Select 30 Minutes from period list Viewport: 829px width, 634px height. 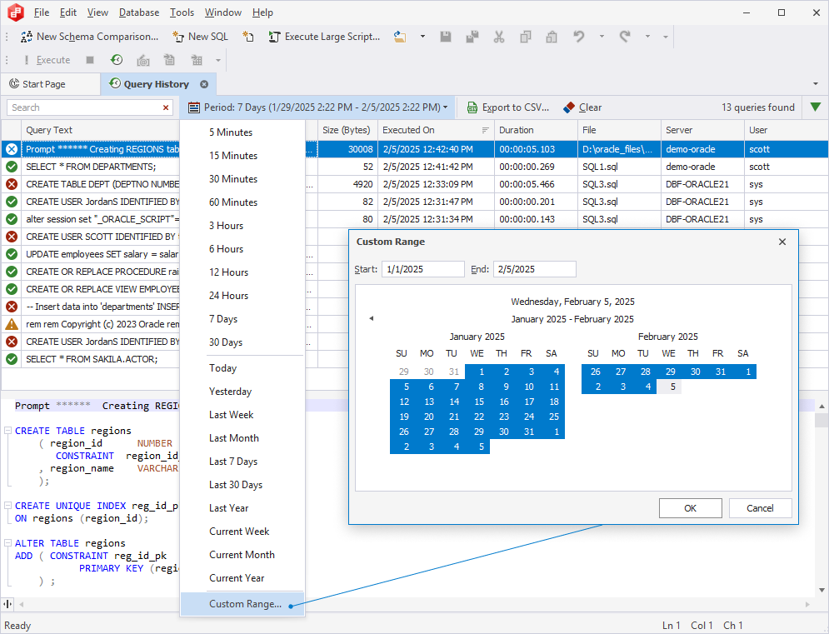tap(242, 179)
